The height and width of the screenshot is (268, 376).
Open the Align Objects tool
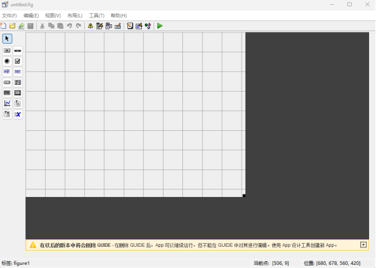[90, 26]
